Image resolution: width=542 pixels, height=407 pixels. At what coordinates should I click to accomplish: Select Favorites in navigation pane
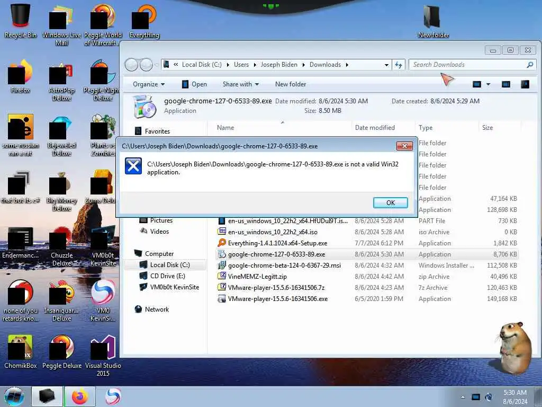(152, 131)
